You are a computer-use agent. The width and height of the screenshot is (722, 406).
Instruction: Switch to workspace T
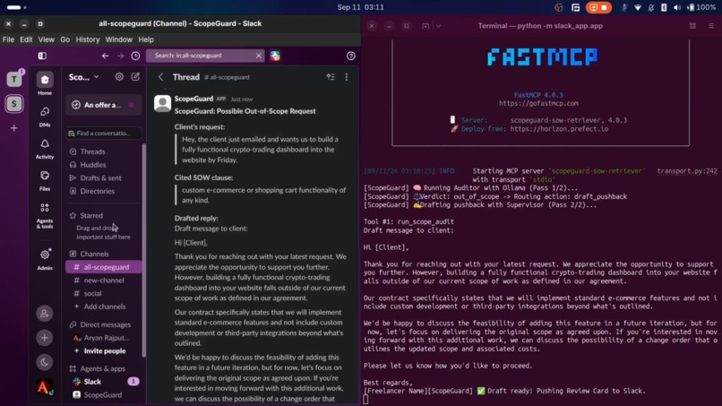point(14,79)
